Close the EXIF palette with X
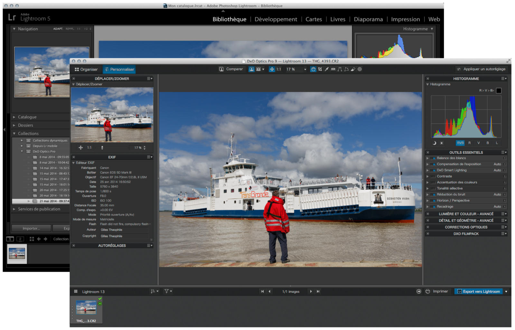515x330 pixels. tap(74, 157)
